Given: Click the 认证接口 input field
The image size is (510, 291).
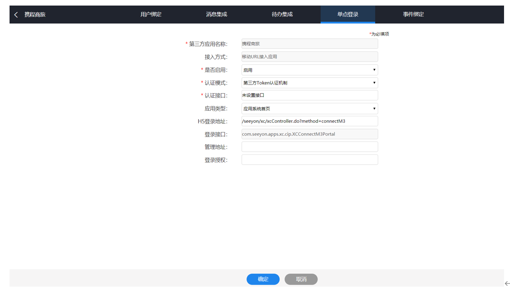Looking at the screenshot, I should [x=309, y=95].
